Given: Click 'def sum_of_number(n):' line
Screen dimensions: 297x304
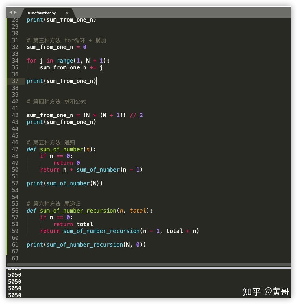Looking at the screenshot, I should point(61,149).
